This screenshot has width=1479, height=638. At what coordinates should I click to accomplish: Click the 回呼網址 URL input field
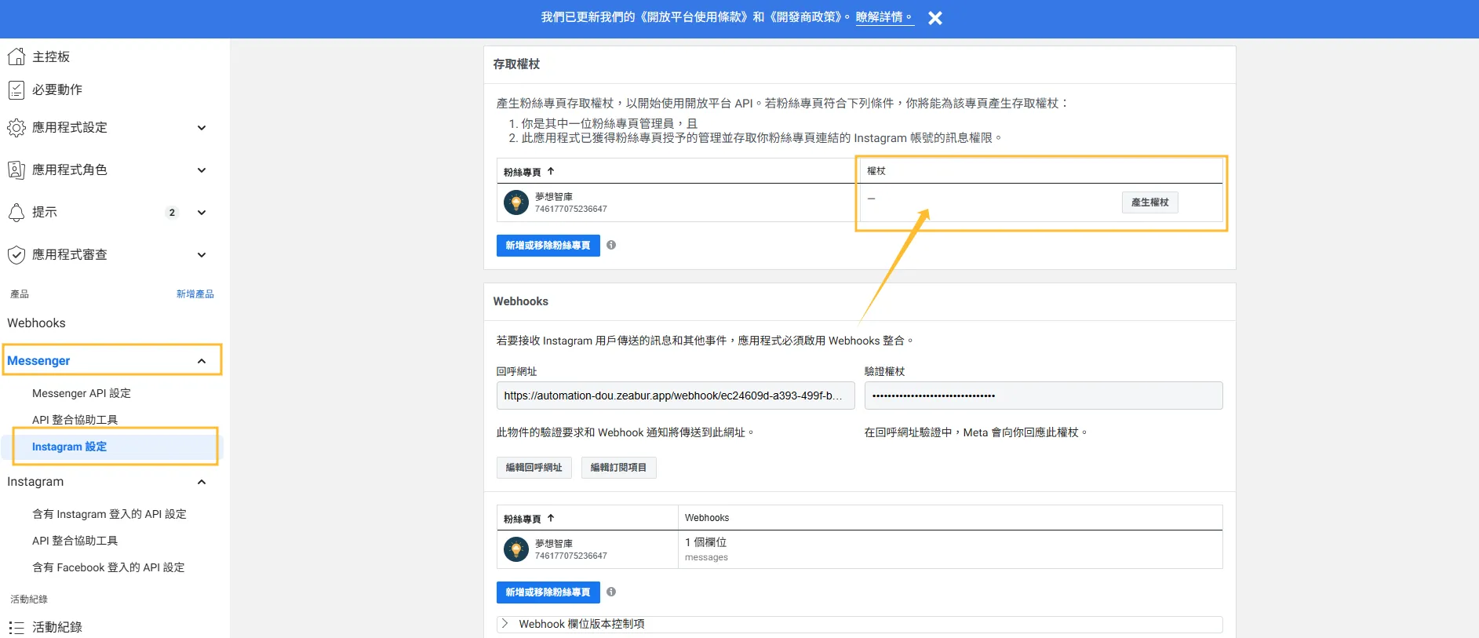tap(675, 396)
